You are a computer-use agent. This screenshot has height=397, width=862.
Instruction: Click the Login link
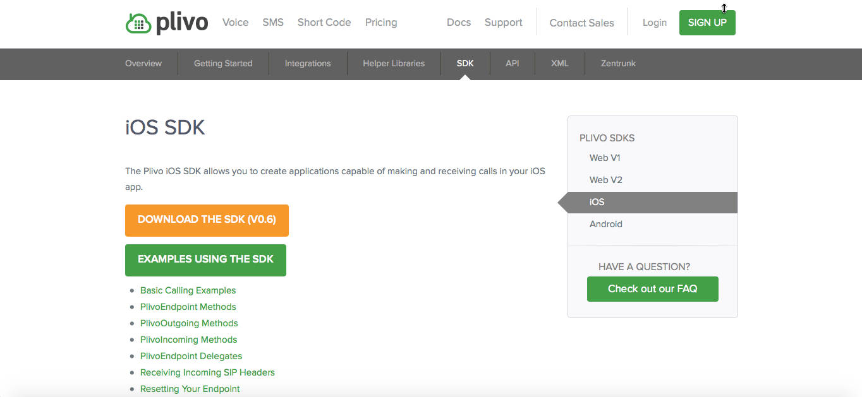click(655, 23)
